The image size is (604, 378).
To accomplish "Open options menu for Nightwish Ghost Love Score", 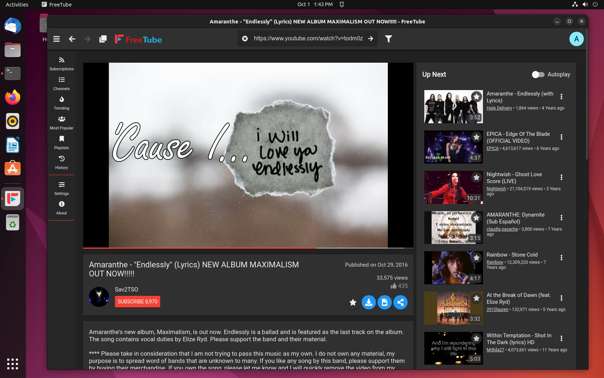I will pos(561,177).
